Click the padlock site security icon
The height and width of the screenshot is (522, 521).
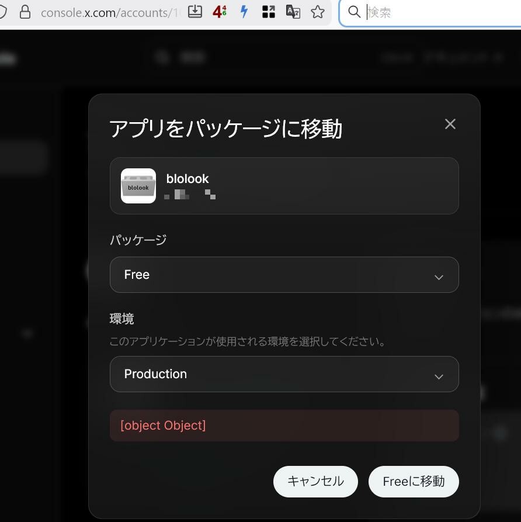[x=25, y=12]
